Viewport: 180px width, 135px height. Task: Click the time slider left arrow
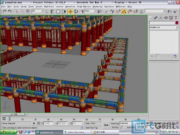[x=1, y=114]
